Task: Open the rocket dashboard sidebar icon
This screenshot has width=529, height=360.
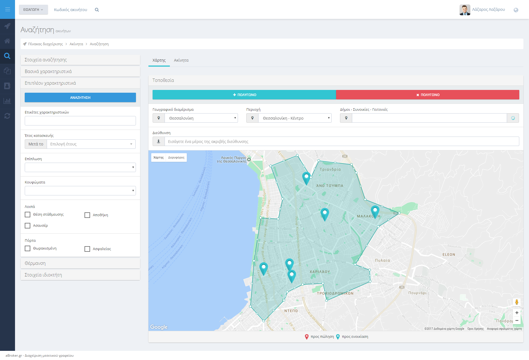Action: 8,26
